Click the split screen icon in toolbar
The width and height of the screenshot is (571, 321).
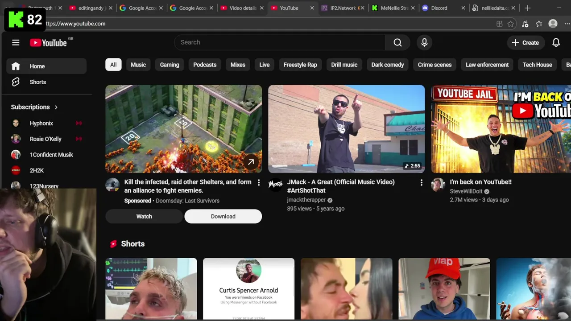pyautogui.click(x=500, y=24)
